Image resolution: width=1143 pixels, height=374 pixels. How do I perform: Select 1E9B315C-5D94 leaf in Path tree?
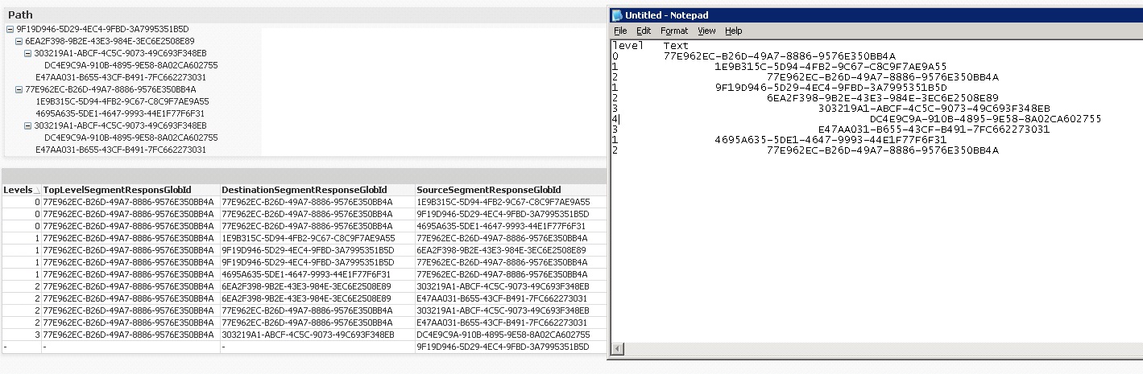tap(122, 101)
